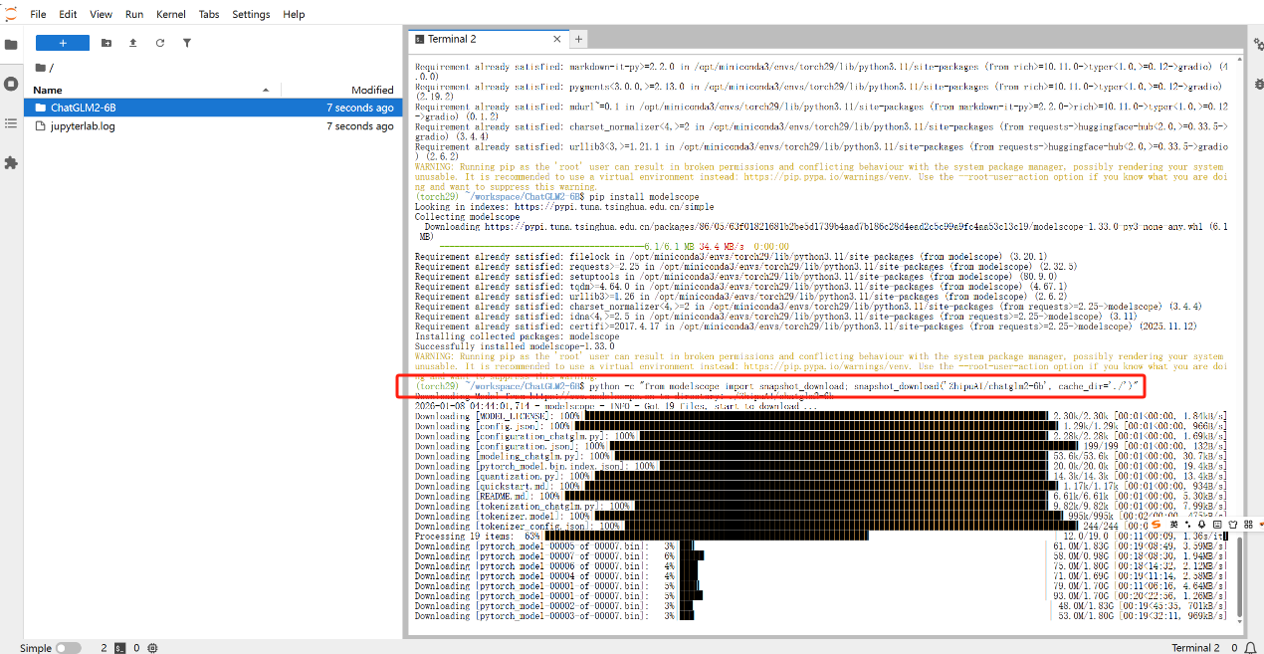1264x654 pixels.
Task: Click the 'Processing 19 items' progress line
Action: point(821,536)
